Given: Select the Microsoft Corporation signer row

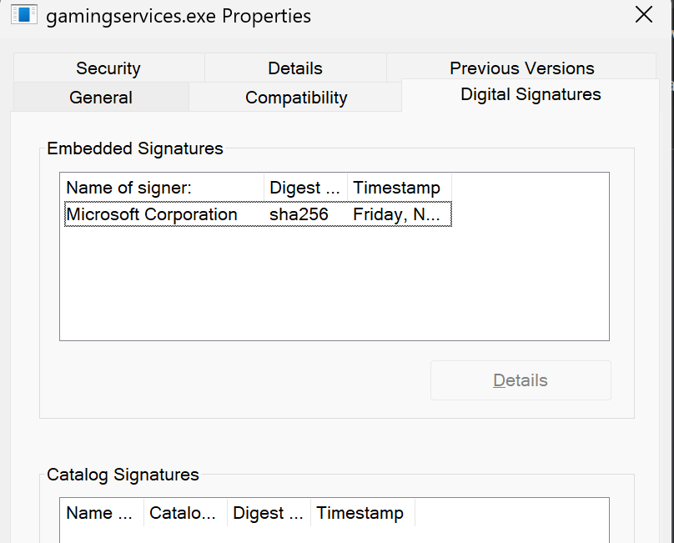Looking at the screenshot, I should 152,214.
